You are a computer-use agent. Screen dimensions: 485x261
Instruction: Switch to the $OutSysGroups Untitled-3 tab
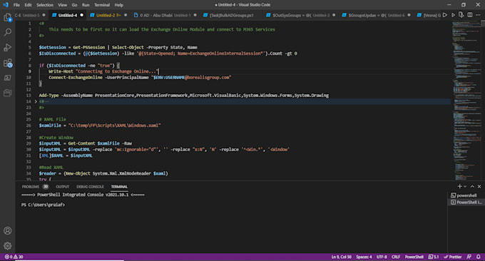(x=300, y=15)
